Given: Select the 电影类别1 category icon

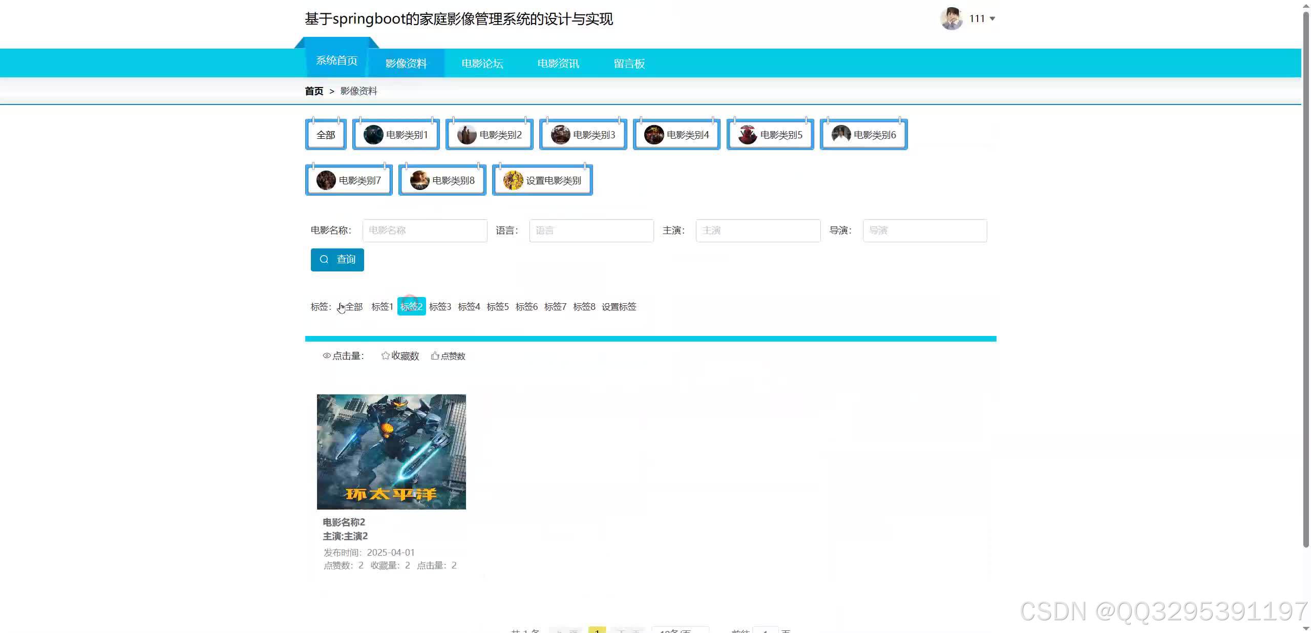Looking at the screenshot, I should (x=373, y=134).
